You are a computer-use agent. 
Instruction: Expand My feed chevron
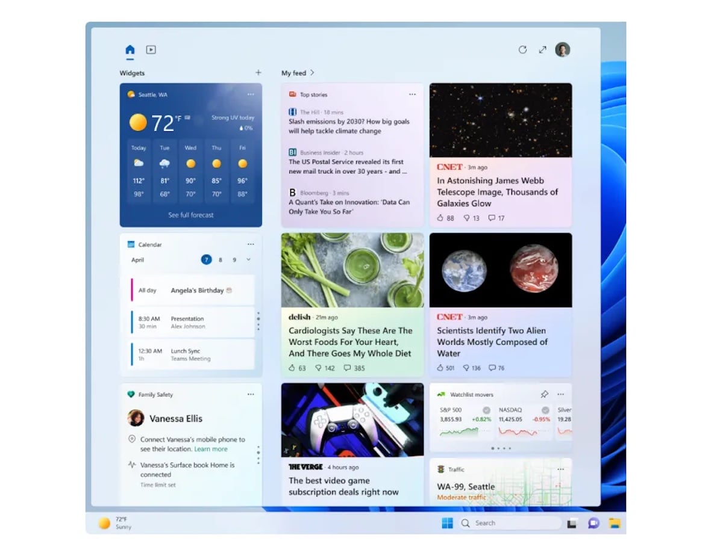point(312,73)
